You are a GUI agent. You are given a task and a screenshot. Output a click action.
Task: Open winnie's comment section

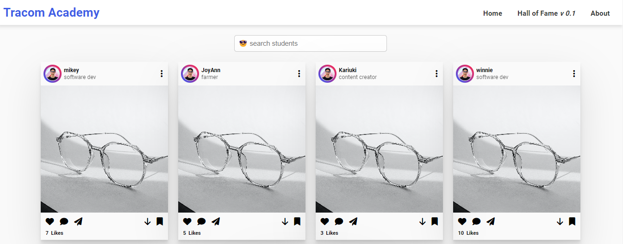[476, 222]
